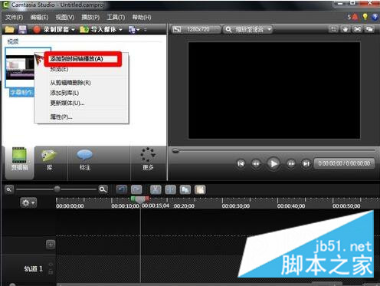Open the Produce and share icon
The image size is (380, 286).
pyautogui.click(x=132, y=30)
